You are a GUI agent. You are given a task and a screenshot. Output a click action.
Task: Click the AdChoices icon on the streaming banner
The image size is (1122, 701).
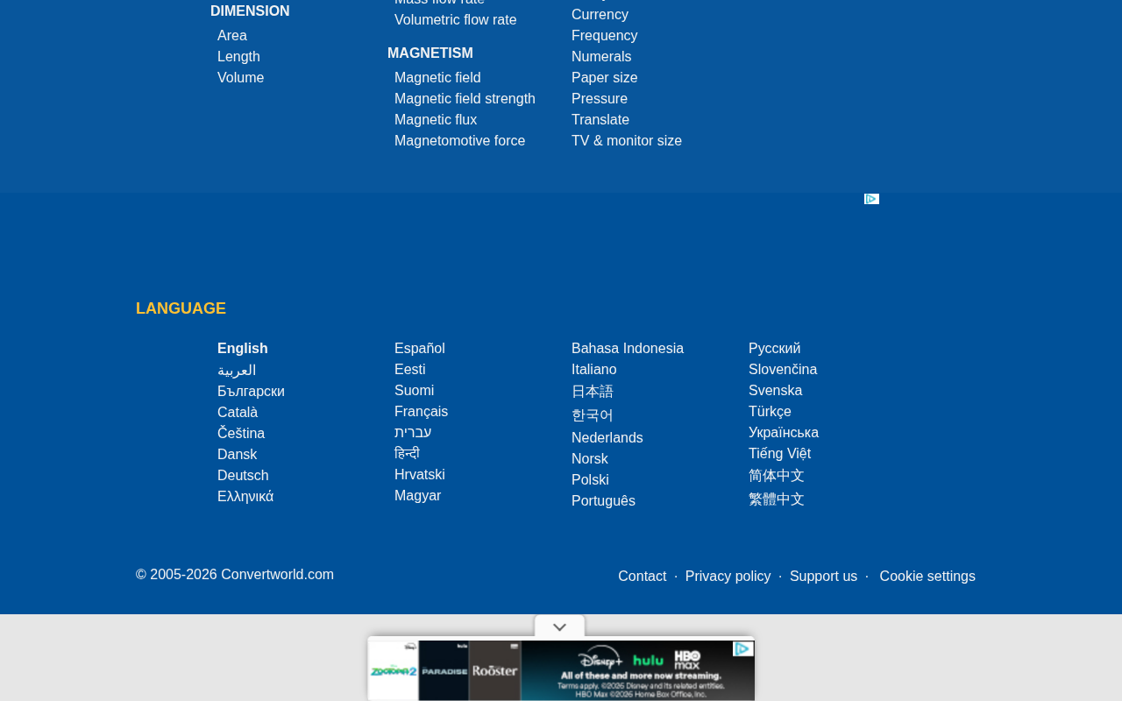coord(742,649)
